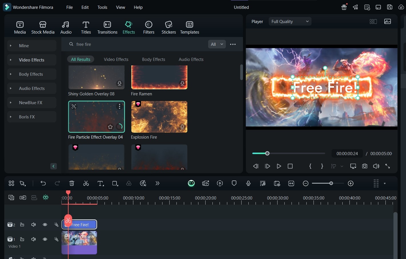
Task: Select the All Results tab
Action: pos(81,59)
